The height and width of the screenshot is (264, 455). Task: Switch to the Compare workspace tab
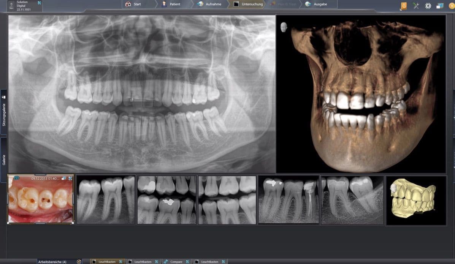(x=176, y=262)
